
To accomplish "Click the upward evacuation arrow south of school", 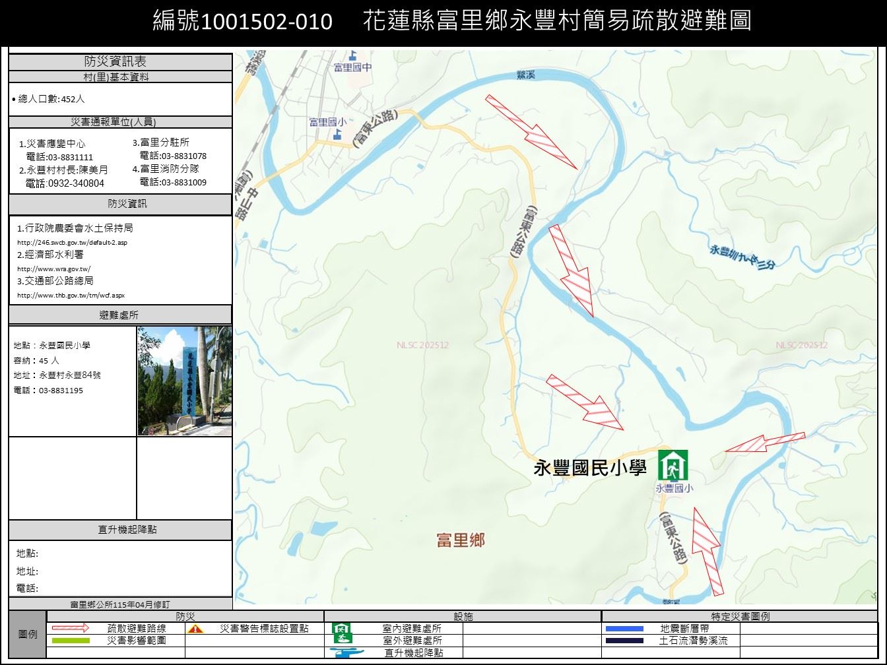I will (706, 551).
